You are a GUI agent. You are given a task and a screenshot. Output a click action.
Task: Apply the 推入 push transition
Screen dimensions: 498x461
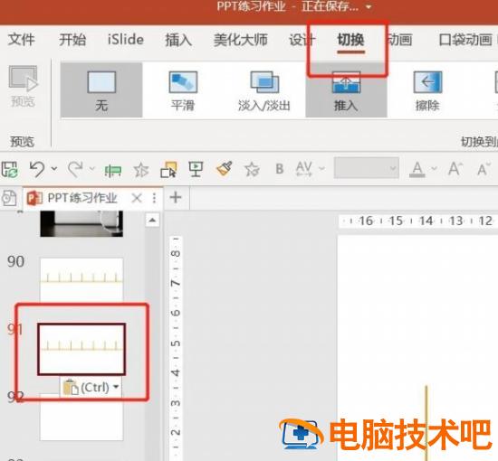coord(346,90)
